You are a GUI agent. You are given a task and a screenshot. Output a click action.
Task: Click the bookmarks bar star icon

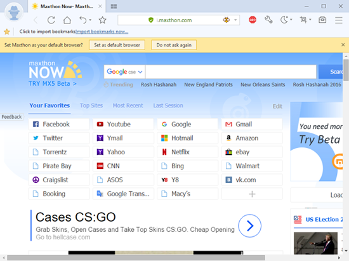7,32
